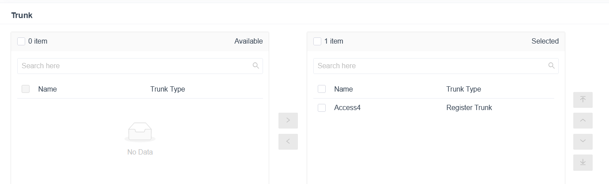
Task: Move selected trunk up one position
Action: (x=583, y=121)
